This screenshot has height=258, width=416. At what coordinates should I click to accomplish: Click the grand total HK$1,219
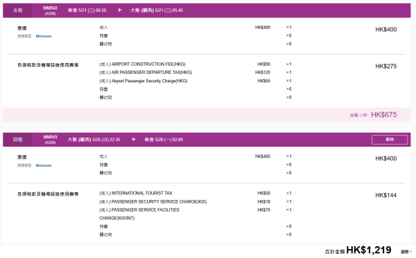coord(369,250)
